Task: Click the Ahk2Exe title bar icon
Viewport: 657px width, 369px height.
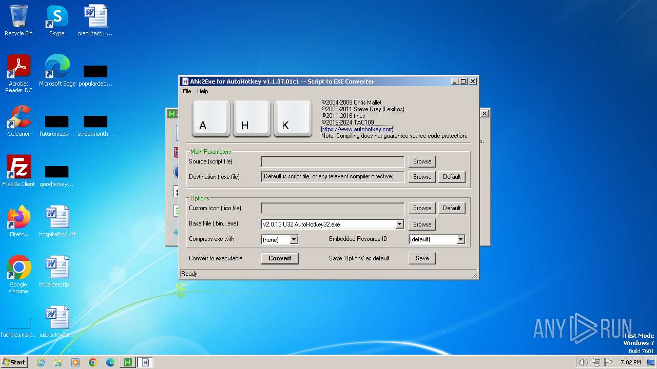Action: [x=185, y=81]
